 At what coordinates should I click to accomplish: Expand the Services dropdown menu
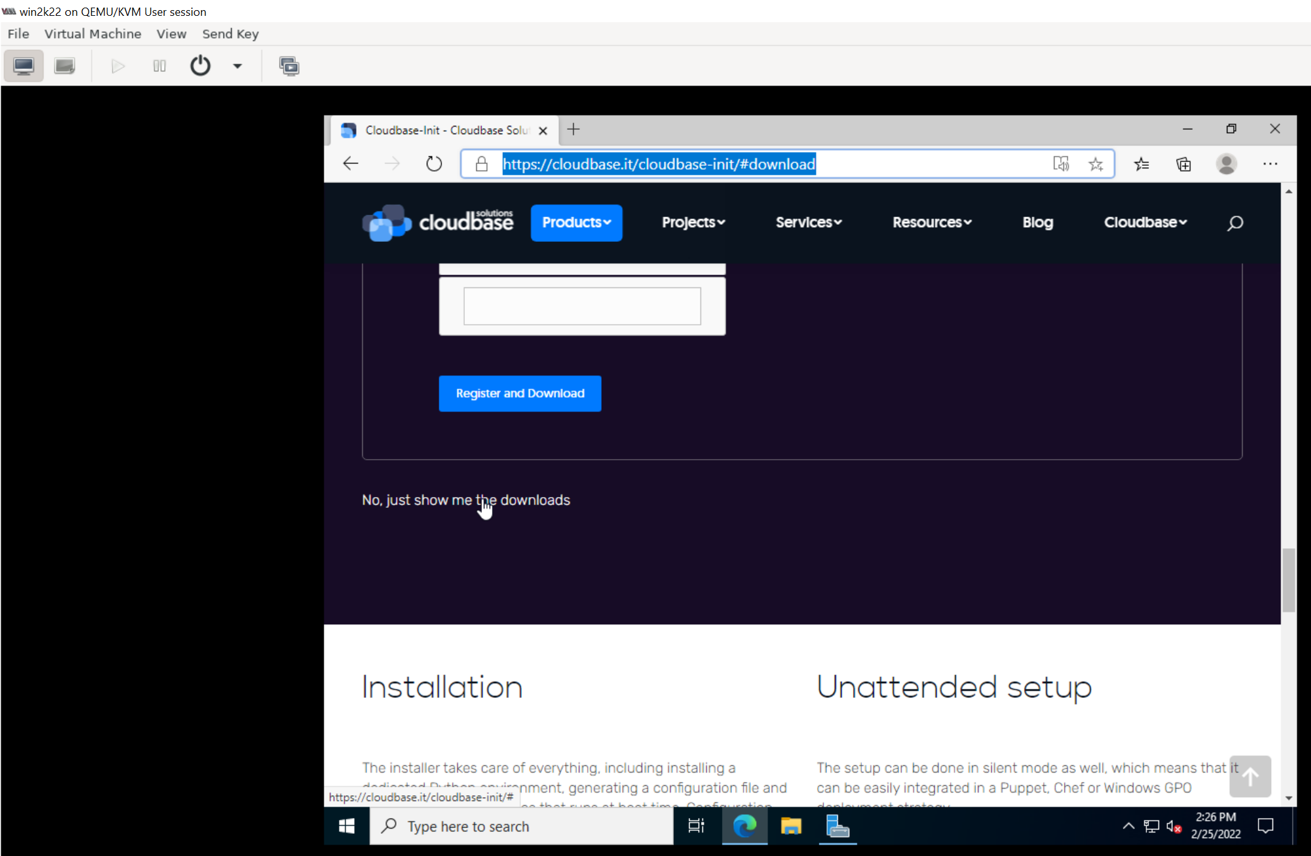(807, 222)
